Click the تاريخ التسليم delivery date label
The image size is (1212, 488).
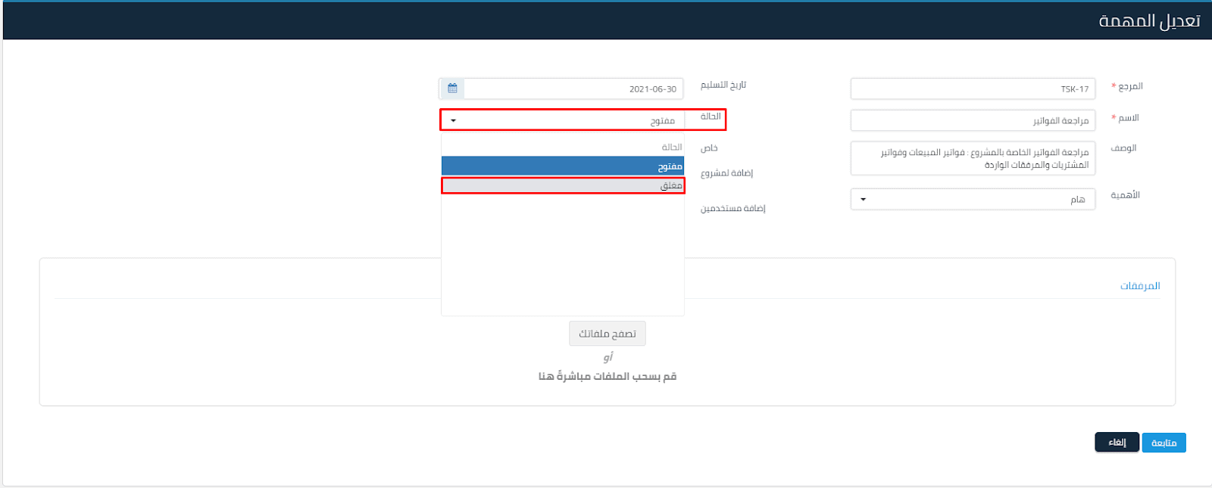click(723, 85)
